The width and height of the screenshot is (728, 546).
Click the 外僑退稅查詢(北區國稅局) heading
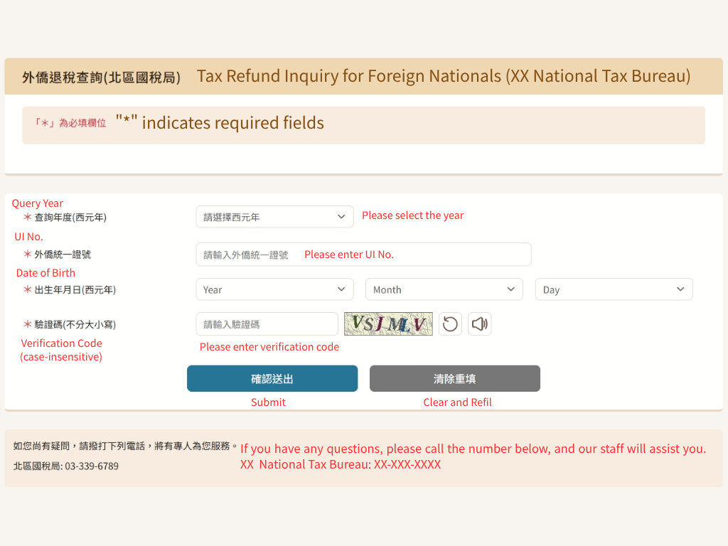tap(101, 77)
